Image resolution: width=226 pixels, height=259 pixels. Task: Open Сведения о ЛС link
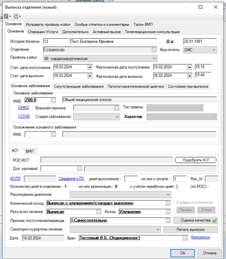pos(72,178)
